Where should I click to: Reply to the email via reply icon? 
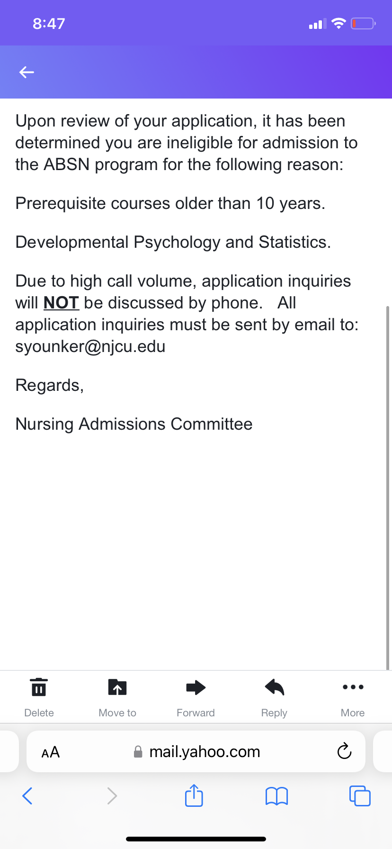click(x=274, y=687)
